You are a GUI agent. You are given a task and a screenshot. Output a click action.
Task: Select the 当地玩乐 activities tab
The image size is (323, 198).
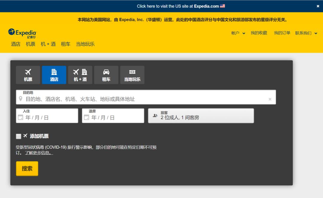132,75
